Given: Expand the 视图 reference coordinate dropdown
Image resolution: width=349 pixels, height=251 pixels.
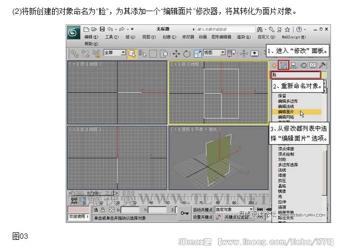Looking at the screenshot, I should 223,53.
